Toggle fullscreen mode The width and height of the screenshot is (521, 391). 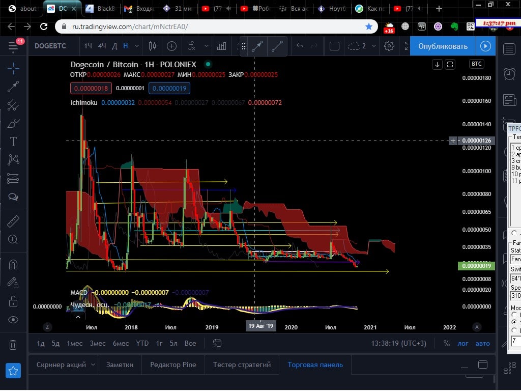407,46
